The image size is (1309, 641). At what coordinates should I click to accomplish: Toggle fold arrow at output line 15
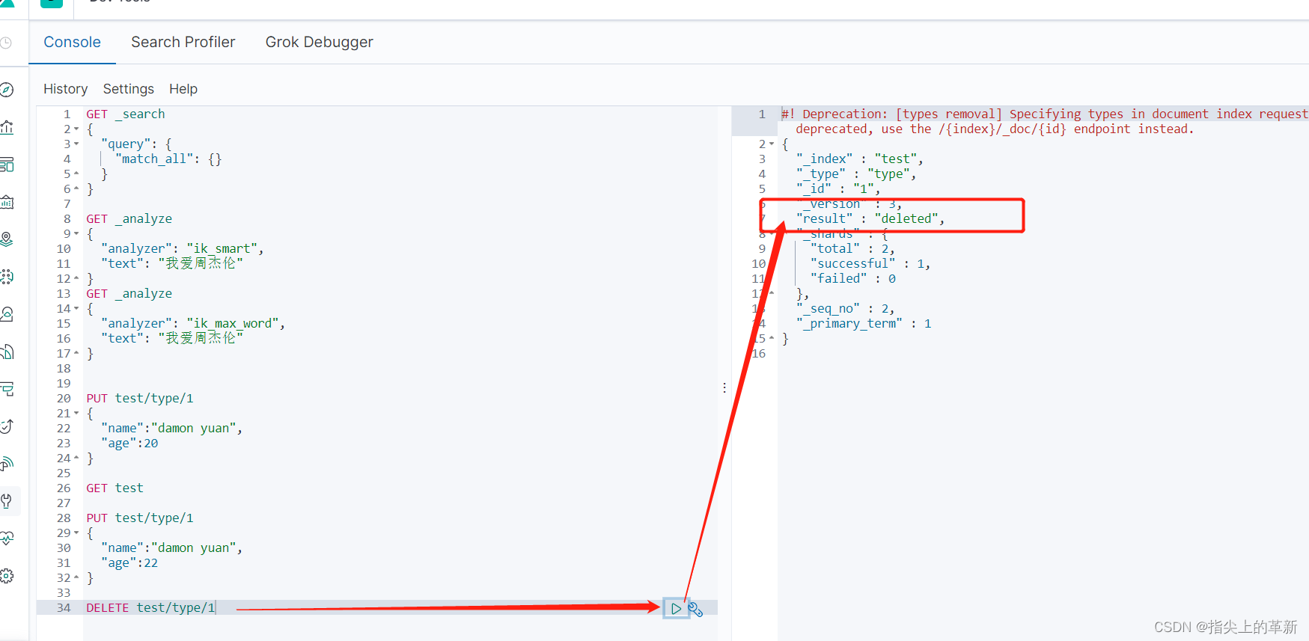[x=772, y=339]
